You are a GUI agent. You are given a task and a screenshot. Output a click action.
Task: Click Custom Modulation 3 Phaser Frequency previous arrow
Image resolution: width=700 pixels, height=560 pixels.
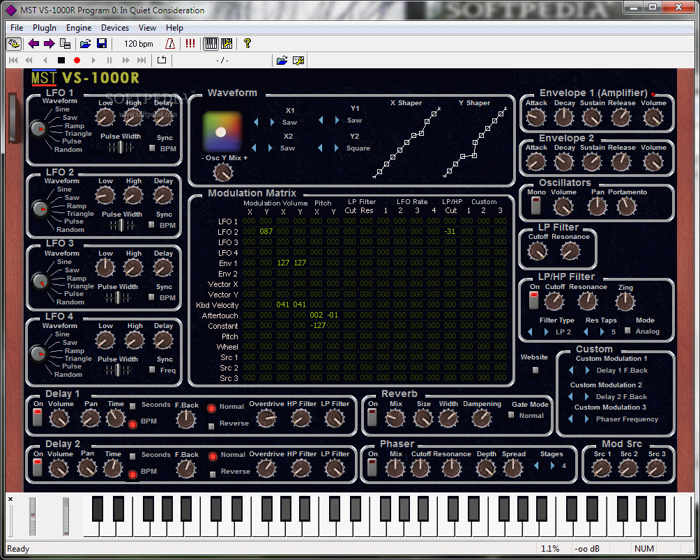point(570,419)
